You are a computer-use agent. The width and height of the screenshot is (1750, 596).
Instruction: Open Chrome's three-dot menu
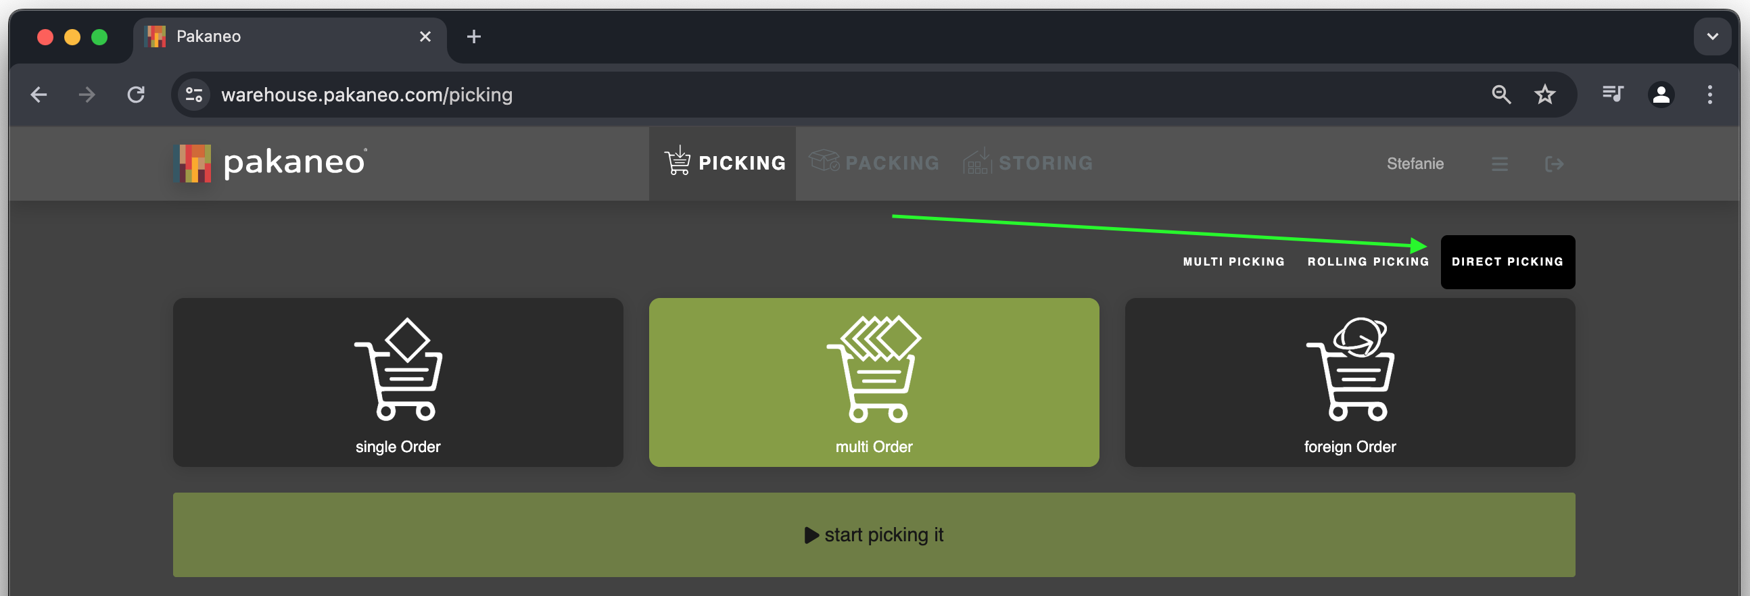1709,95
